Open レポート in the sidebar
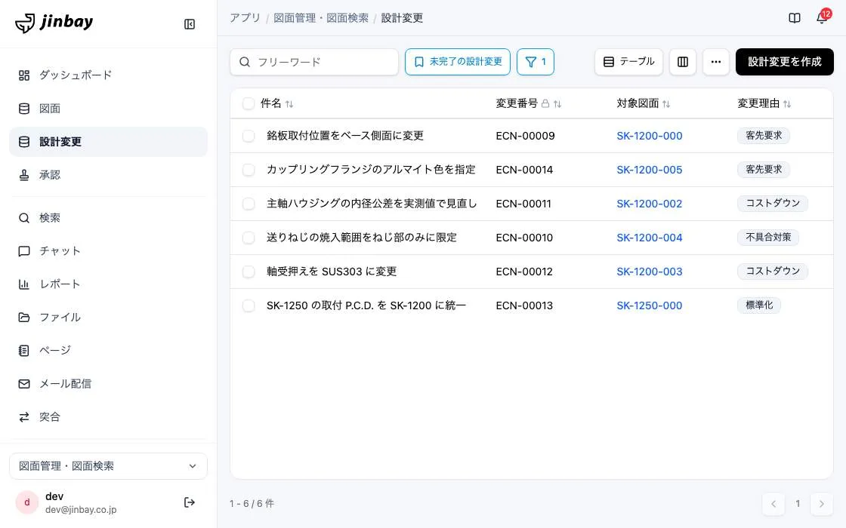Viewport: 846px width, 528px height. 109,284
